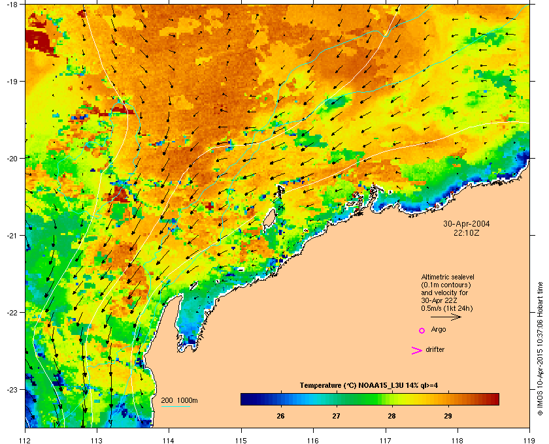Click the cyan 200m depth contour legend line
This screenshot has width=549, height=444.
click(175, 406)
